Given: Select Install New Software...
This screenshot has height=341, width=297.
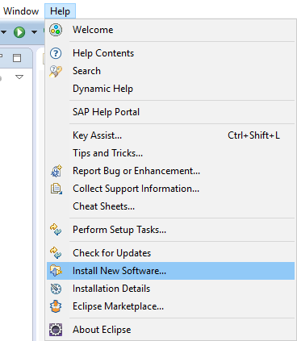Looking at the screenshot, I should coord(170,271).
